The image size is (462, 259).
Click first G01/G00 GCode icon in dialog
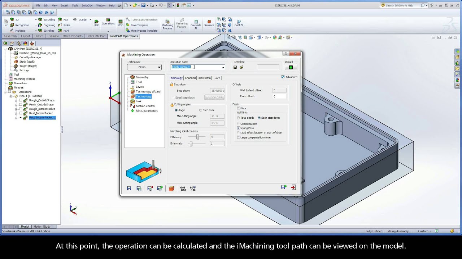(x=183, y=188)
